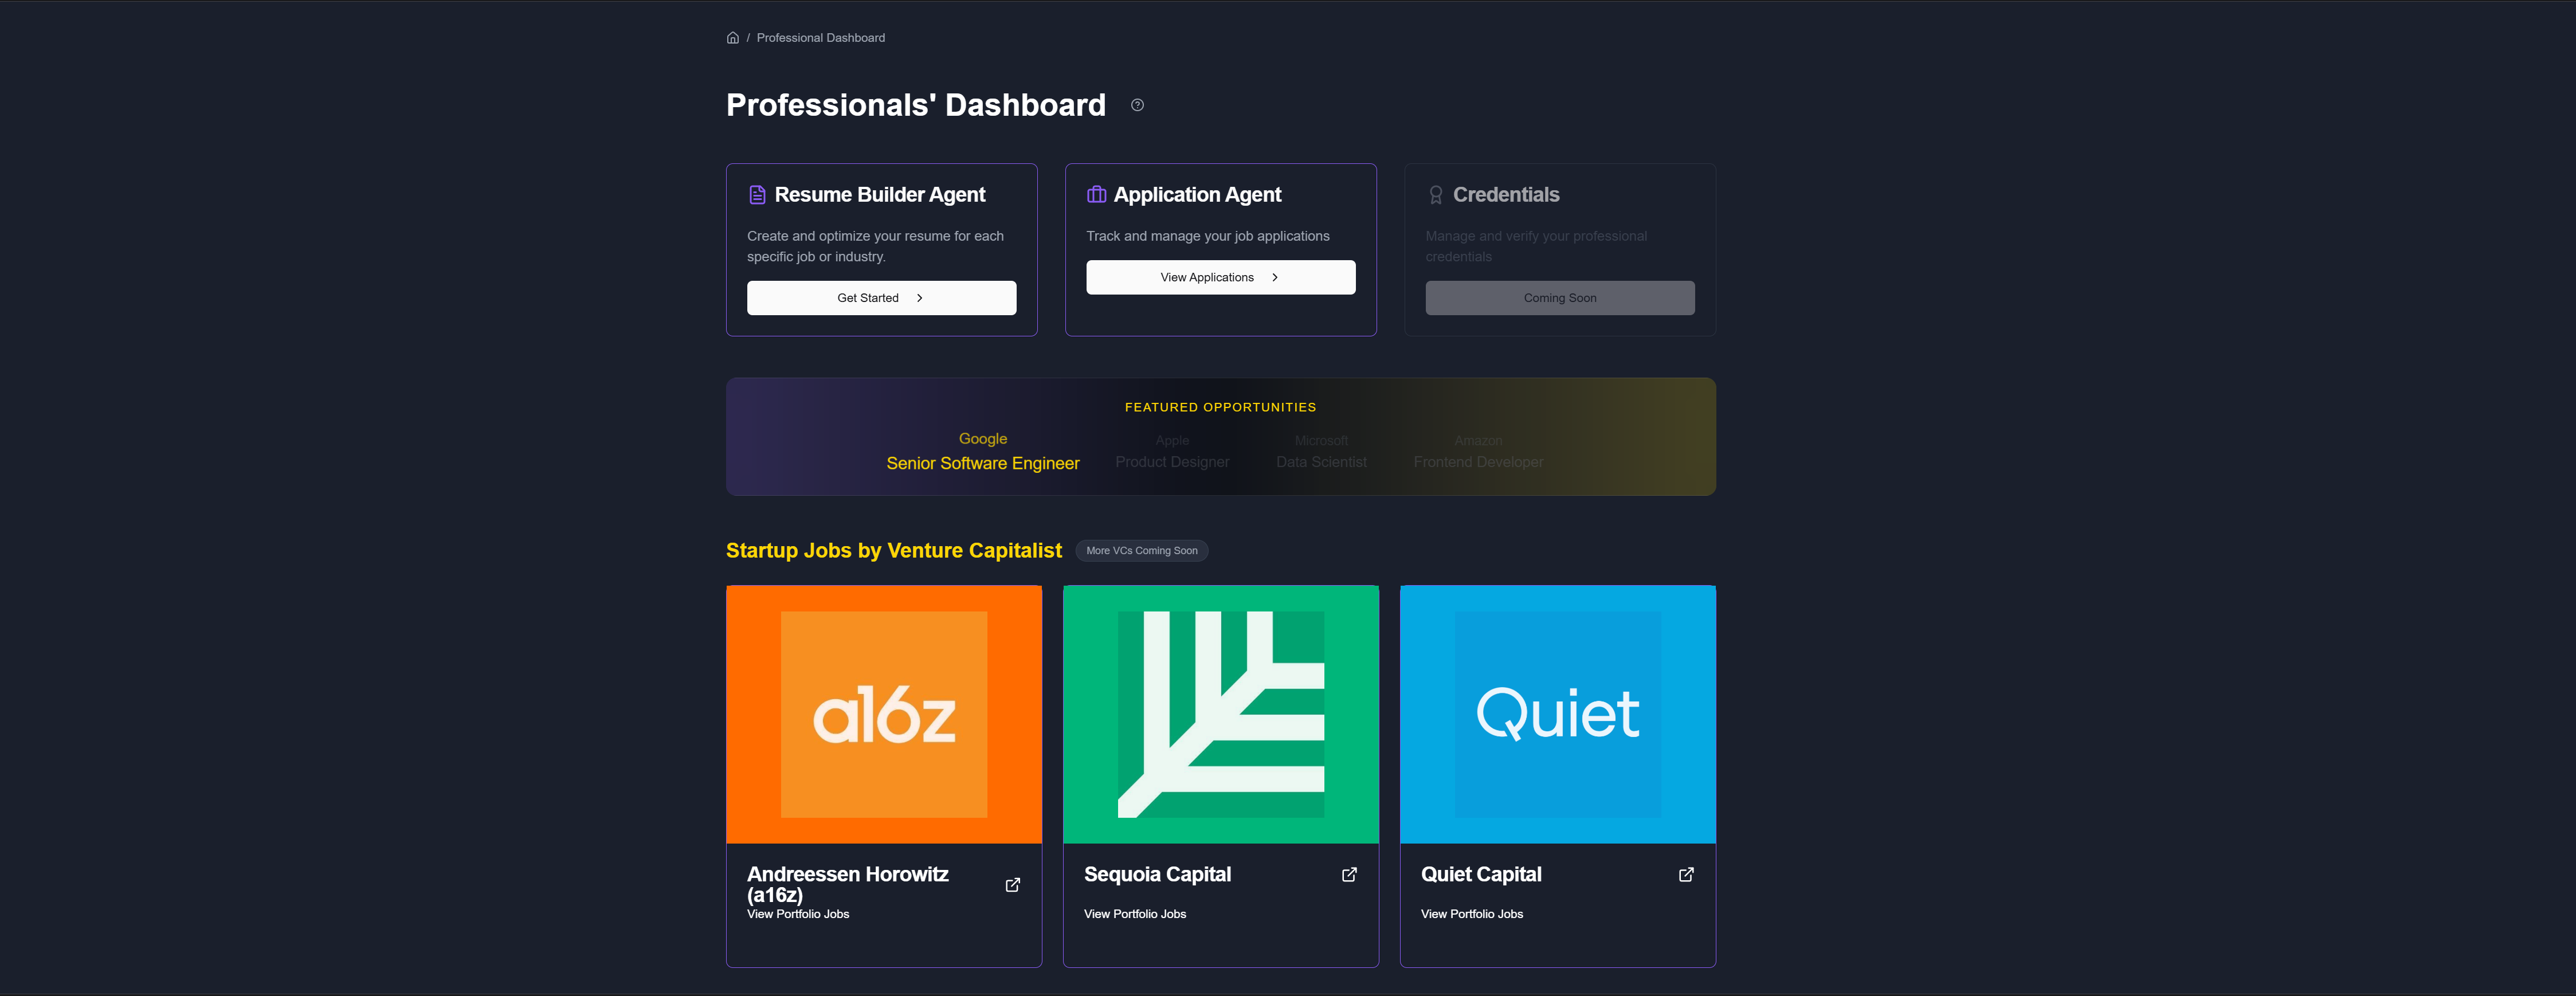Click the Application Agent briefcase icon
Viewport: 2576px width, 996px height.
1097,194
